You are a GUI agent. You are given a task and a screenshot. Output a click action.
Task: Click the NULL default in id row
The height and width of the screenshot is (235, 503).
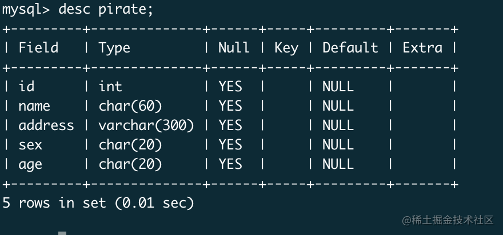[x=338, y=87]
